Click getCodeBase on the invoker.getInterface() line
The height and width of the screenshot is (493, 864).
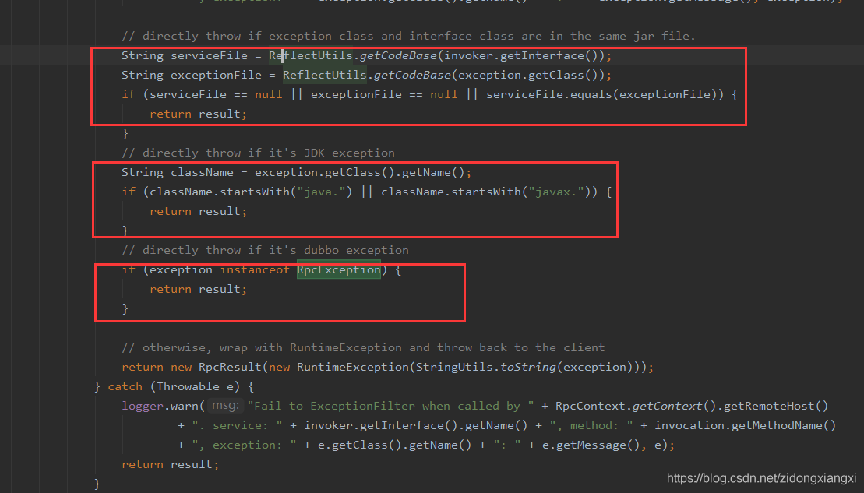398,55
